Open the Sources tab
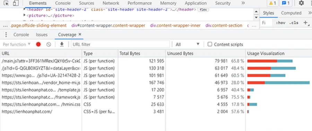This screenshot has height=131, width=312. [x=87, y=3]
